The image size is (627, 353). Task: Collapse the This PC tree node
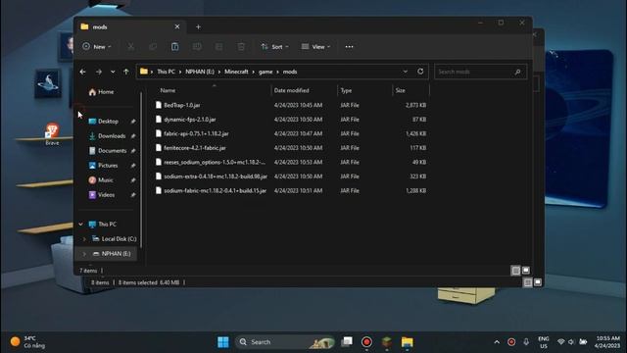pyautogui.click(x=80, y=225)
